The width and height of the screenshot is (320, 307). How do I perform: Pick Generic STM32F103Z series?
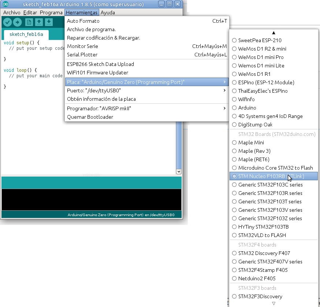[274, 218]
